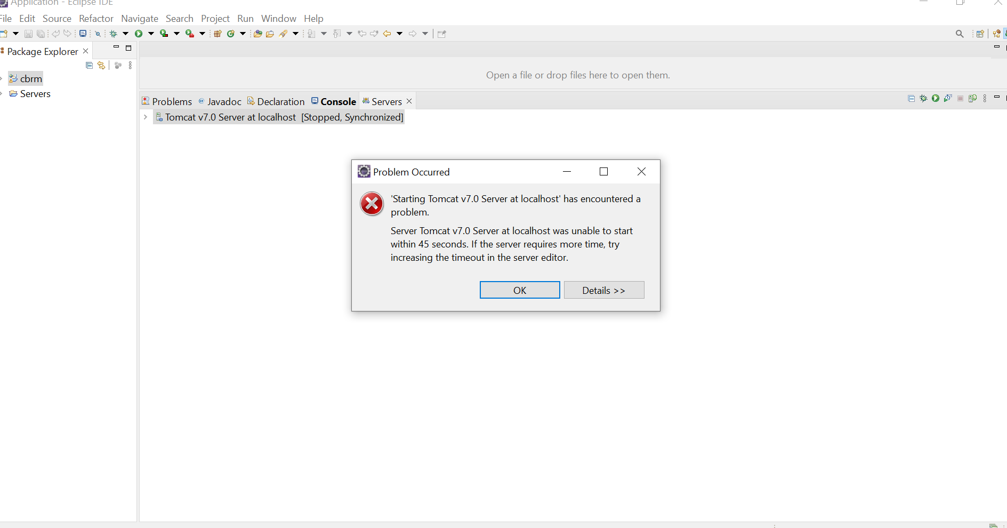The width and height of the screenshot is (1007, 528).
Task: Click the Open Task folder toolbar icon
Action: [270, 34]
